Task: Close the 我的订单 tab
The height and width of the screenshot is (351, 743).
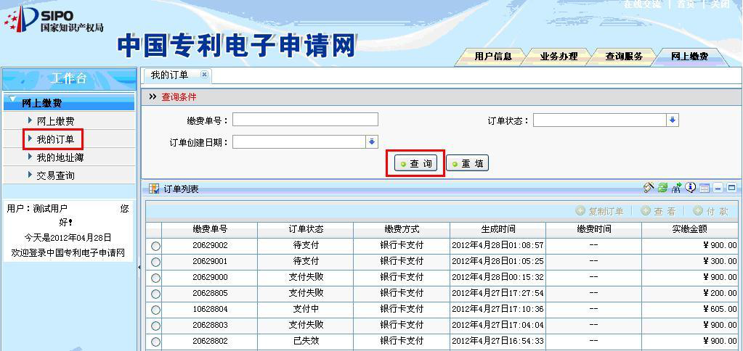Action: coord(204,75)
